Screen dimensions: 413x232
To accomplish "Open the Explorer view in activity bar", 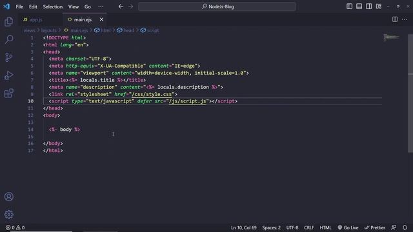I will click(8, 22).
